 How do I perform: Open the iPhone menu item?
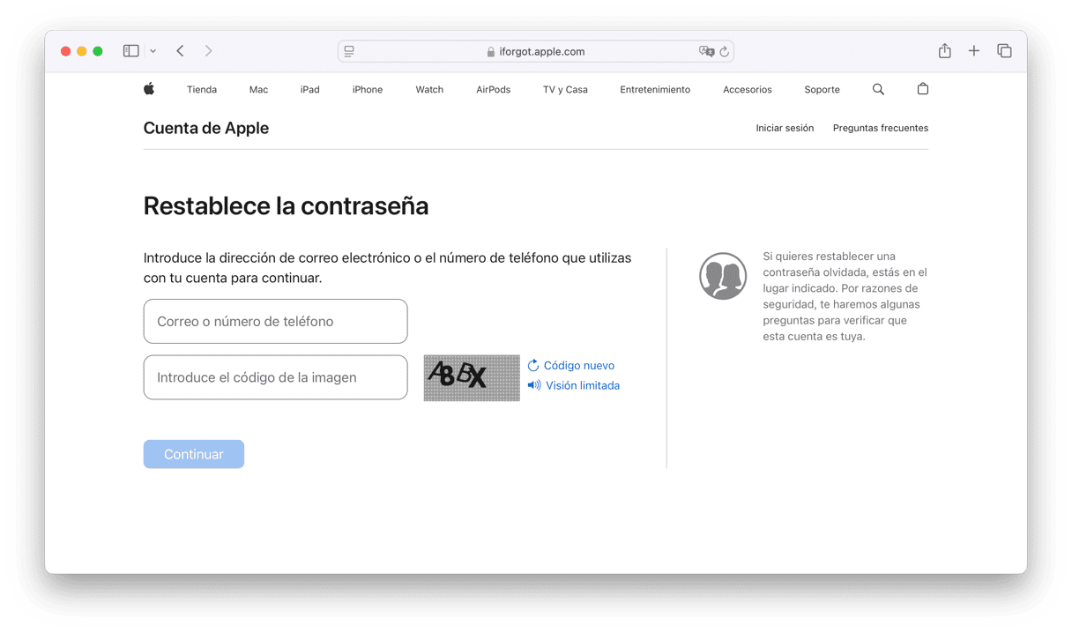coord(368,89)
